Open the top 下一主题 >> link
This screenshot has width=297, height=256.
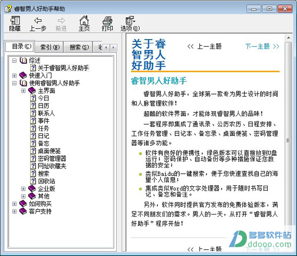coord(262,46)
